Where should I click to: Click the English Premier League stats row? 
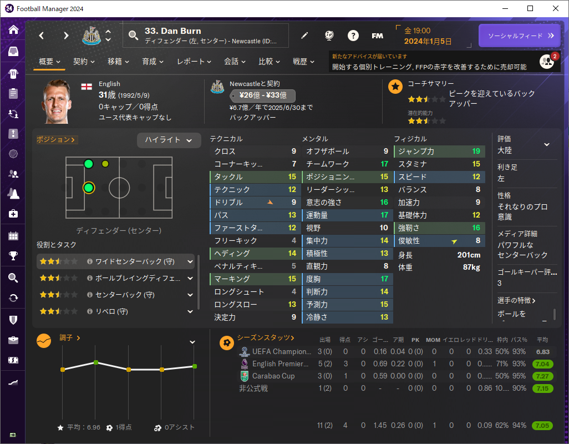(x=396, y=364)
